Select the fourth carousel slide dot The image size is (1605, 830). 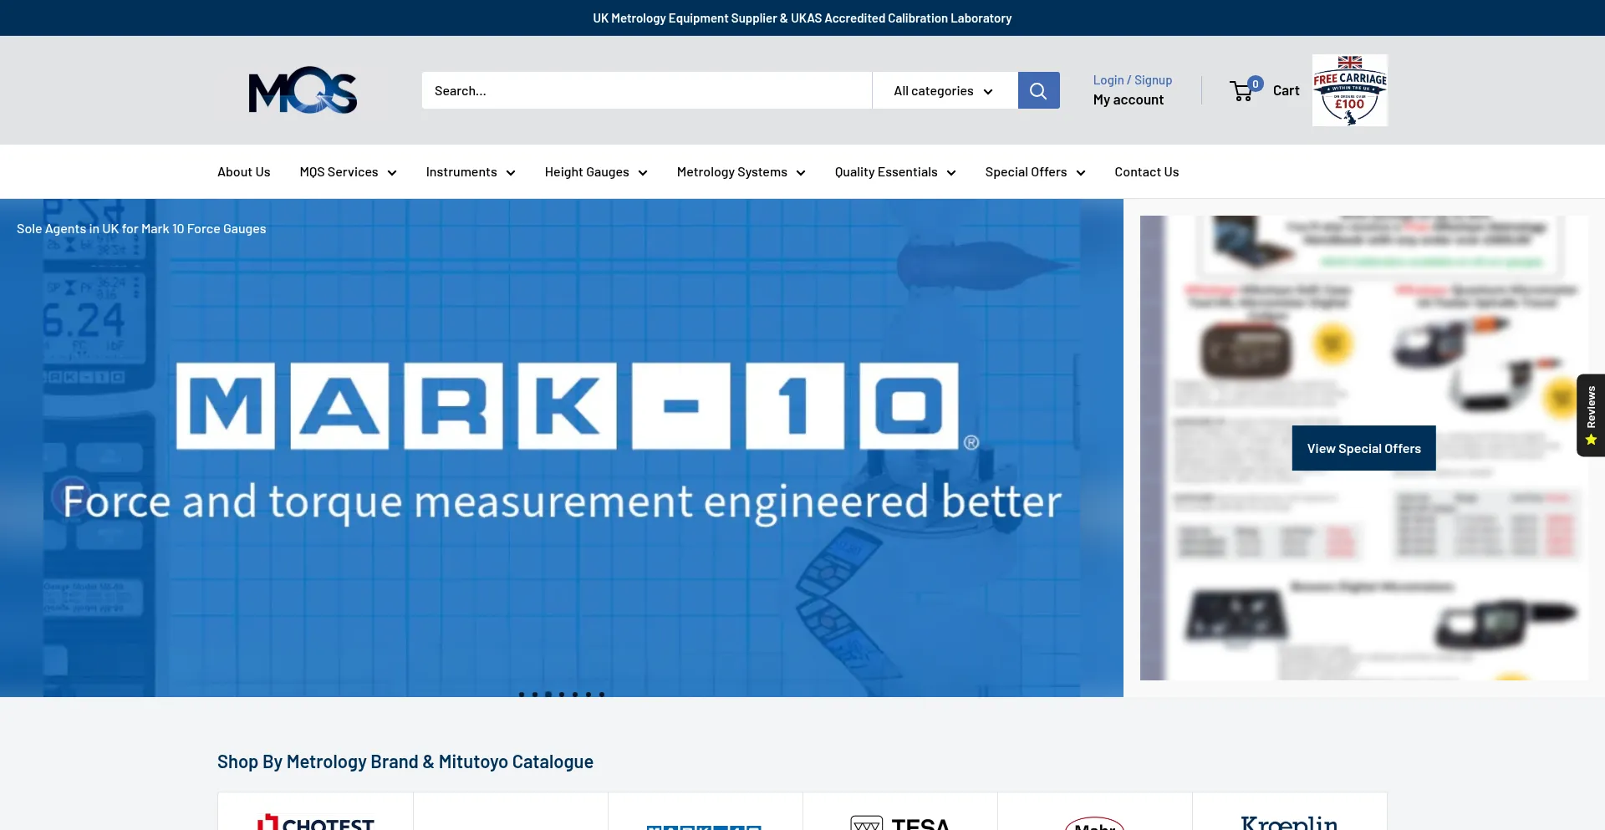click(x=562, y=694)
